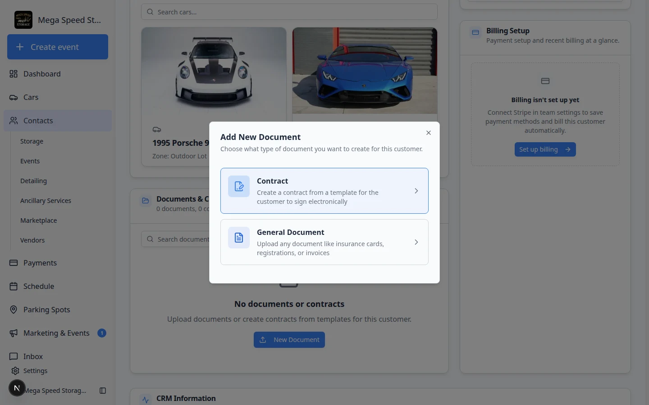
Task: Click the CRM Information heading
Action: pyautogui.click(x=186, y=399)
